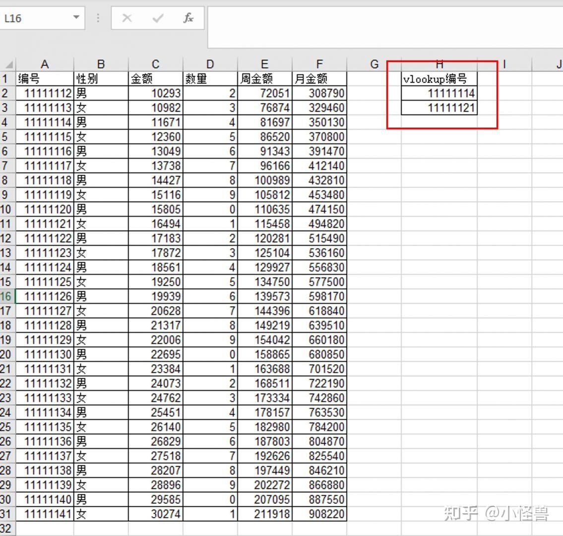Click the Enter (checkmark) icon in formula bar

tap(158, 18)
